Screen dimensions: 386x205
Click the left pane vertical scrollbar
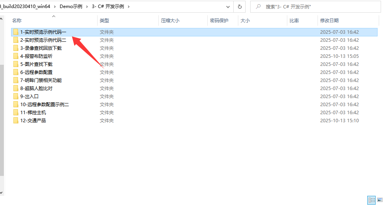tap(2, 115)
